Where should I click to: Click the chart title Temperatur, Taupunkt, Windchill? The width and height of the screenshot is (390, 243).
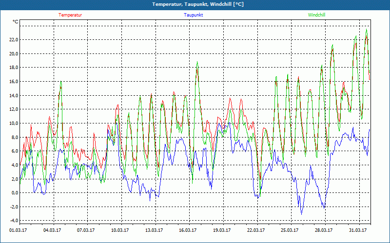pos(198,4)
